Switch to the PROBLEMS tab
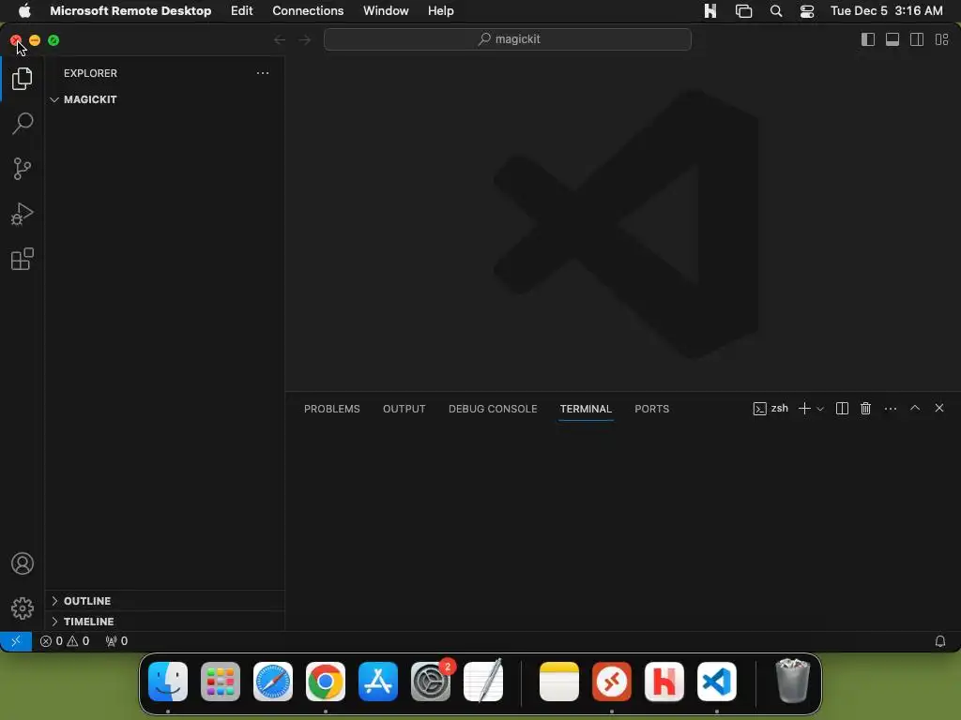 pos(331,409)
